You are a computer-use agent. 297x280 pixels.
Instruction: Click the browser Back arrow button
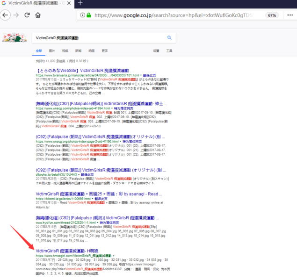click(x=5, y=15)
